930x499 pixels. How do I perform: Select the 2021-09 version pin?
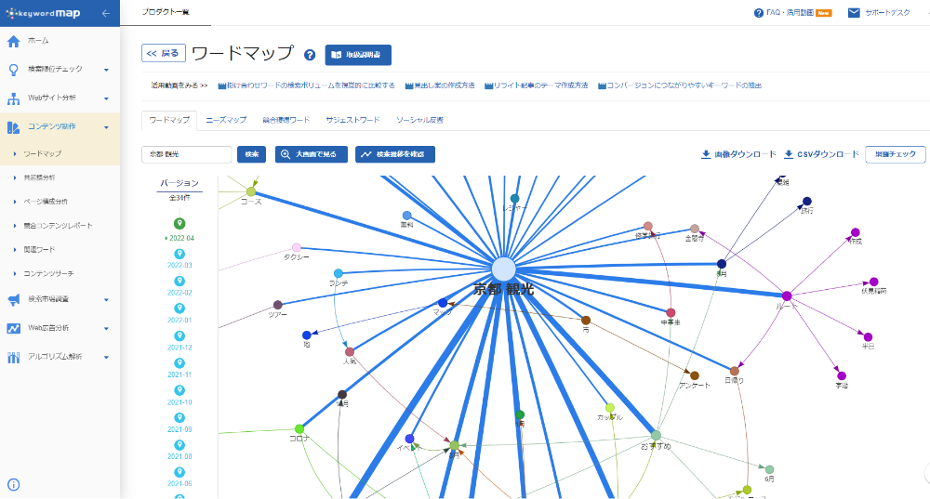[x=179, y=417]
